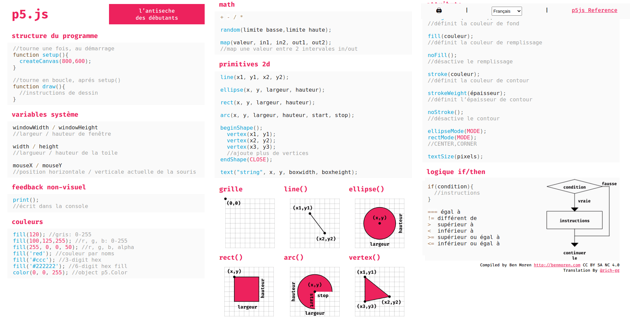Open the Français language dropdown

pos(506,11)
